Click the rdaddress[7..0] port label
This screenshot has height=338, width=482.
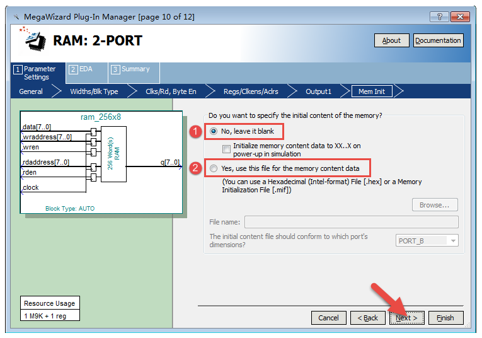coord(46,162)
